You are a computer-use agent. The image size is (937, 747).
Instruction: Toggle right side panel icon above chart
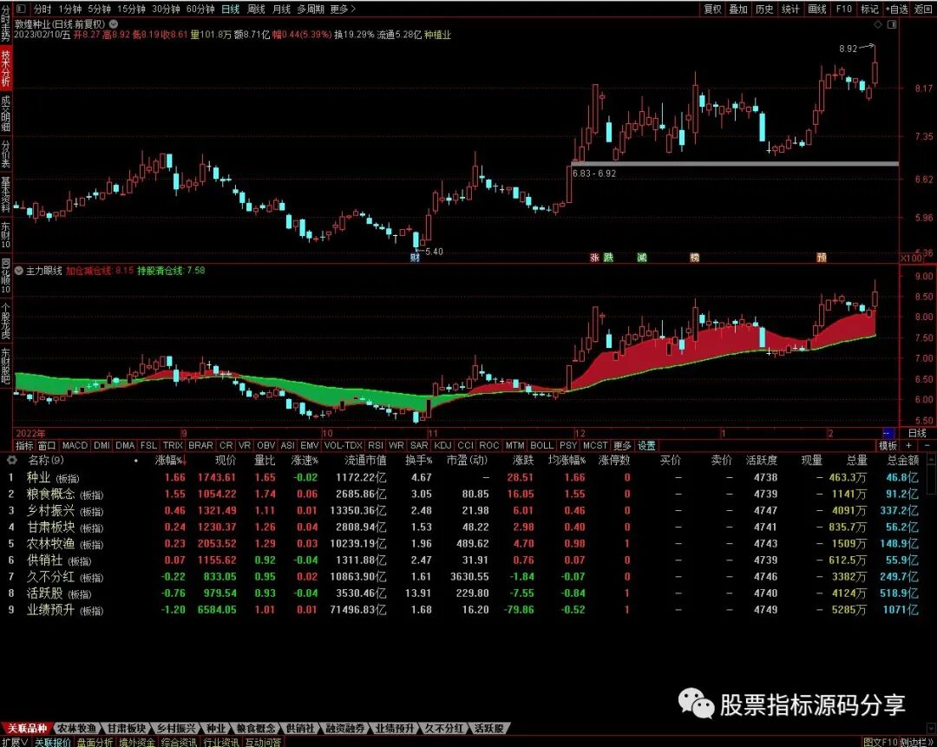(892, 24)
